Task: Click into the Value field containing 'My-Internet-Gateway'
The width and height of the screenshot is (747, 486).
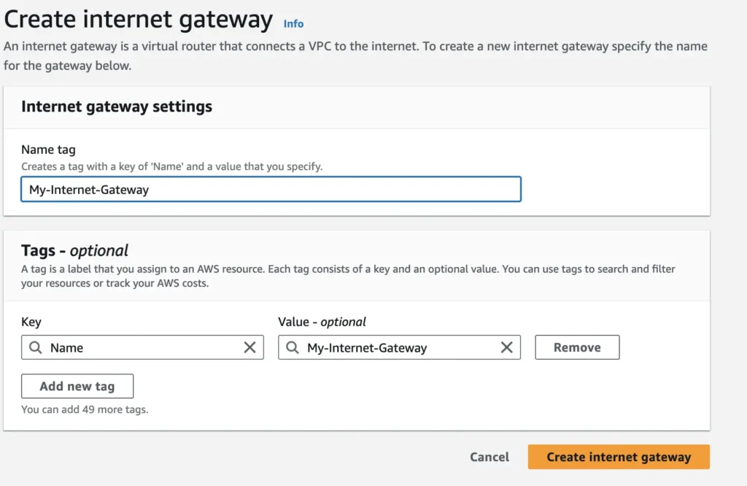Action: click(398, 348)
